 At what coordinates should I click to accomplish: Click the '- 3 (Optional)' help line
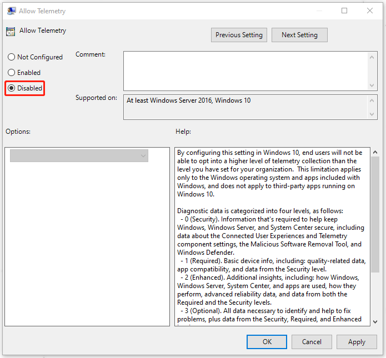coord(265,311)
